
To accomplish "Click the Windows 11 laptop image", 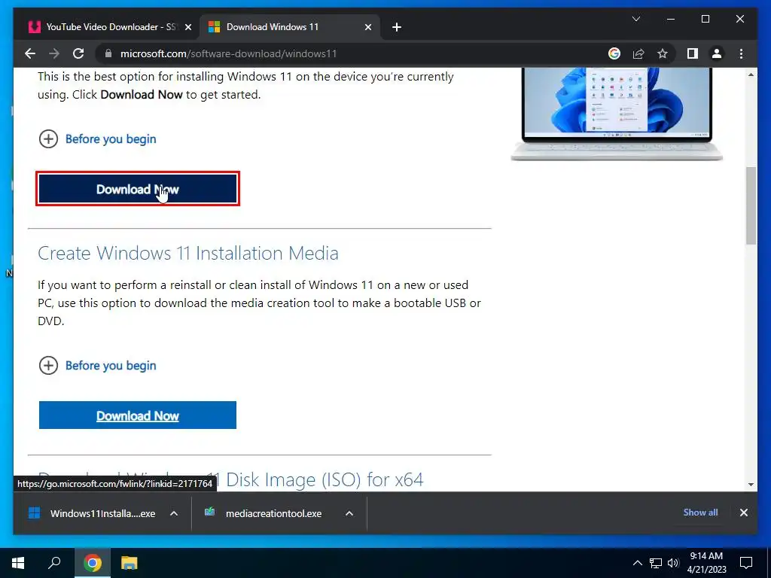I will click(617, 114).
